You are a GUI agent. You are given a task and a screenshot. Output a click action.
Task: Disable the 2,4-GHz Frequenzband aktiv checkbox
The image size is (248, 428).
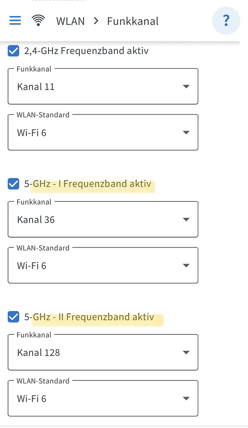[13, 51]
